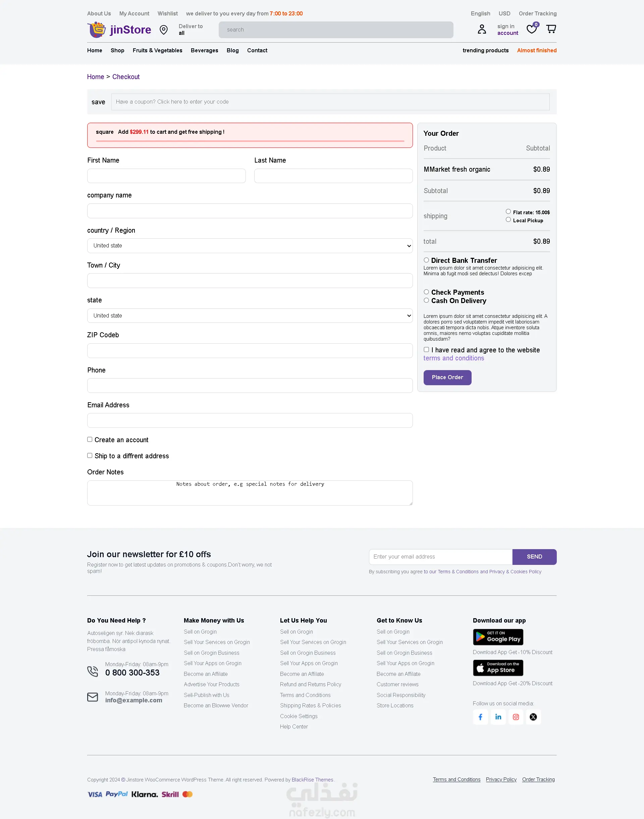This screenshot has width=644, height=819.
Task: Tick the Create an account checkbox
Action: click(x=90, y=440)
